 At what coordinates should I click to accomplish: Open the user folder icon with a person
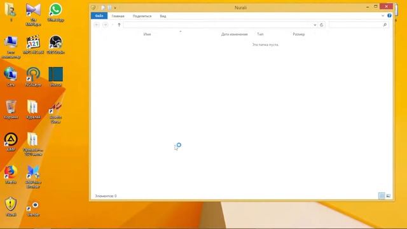(x=11, y=12)
